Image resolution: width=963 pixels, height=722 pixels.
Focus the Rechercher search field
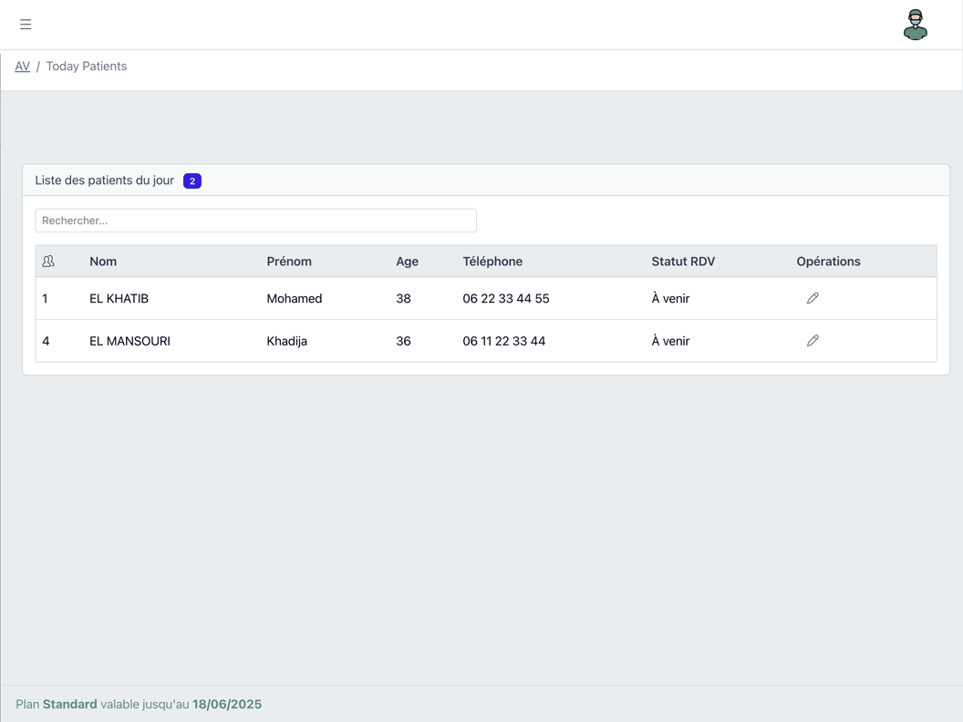click(x=255, y=221)
